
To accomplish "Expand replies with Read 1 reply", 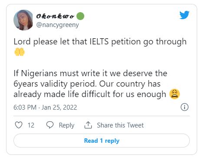I will coord(102,141).
